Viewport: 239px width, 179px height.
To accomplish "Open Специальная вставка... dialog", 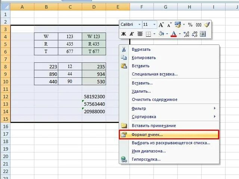I will click(x=169, y=74).
